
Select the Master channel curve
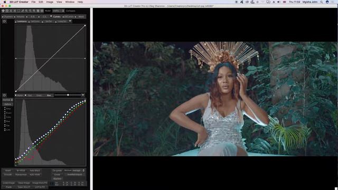(20, 95)
